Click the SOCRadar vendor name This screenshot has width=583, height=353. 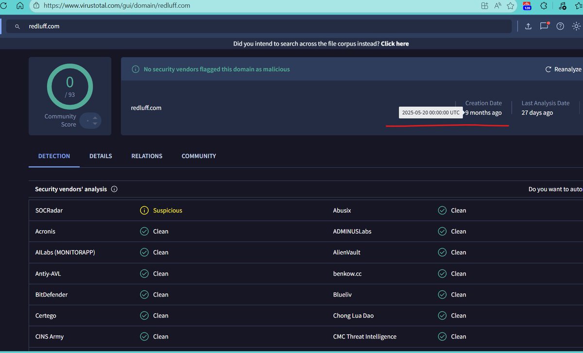coord(49,211)
